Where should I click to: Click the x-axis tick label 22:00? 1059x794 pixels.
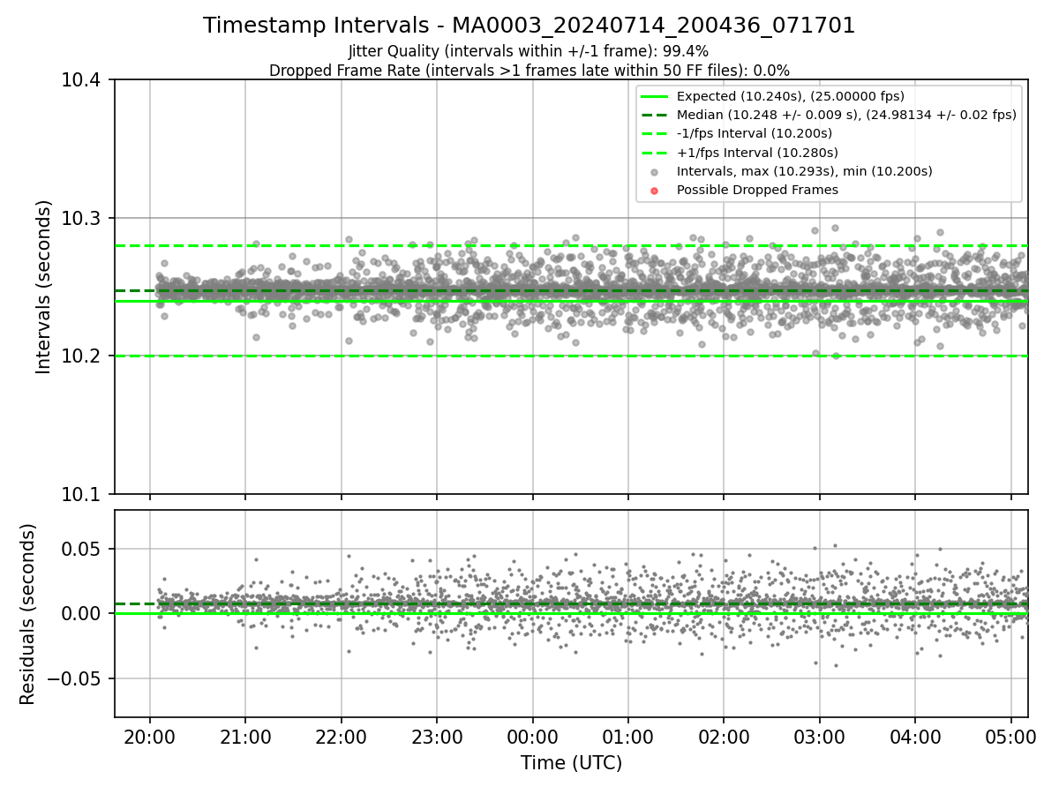(341, 736)
